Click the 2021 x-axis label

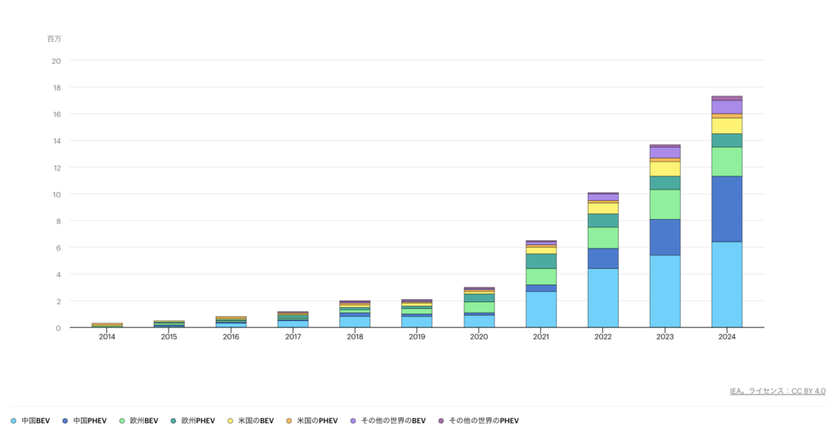[541, 337]
